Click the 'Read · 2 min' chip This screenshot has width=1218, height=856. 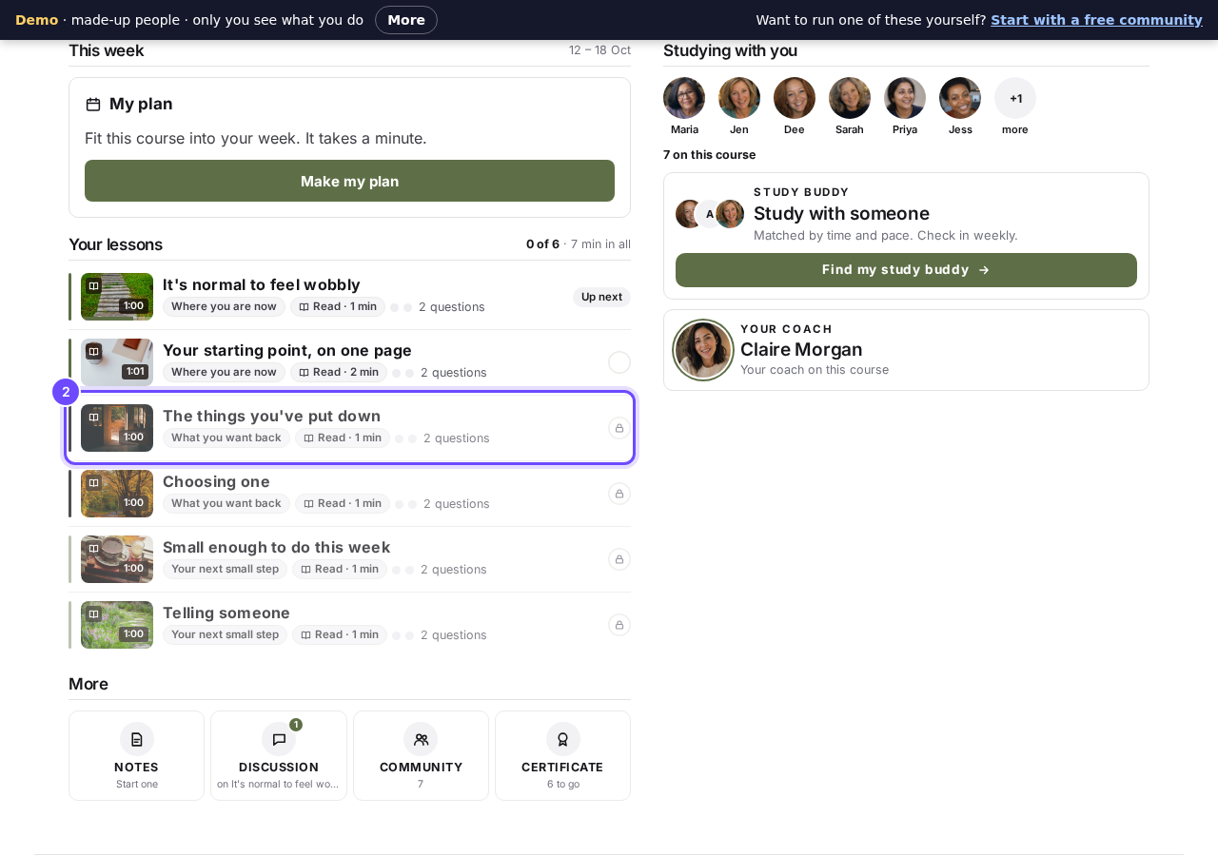click(339, 372)
